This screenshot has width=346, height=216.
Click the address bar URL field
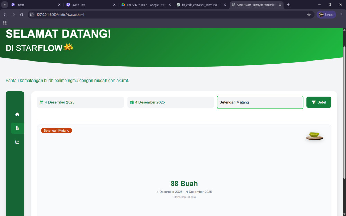[166, 15]
